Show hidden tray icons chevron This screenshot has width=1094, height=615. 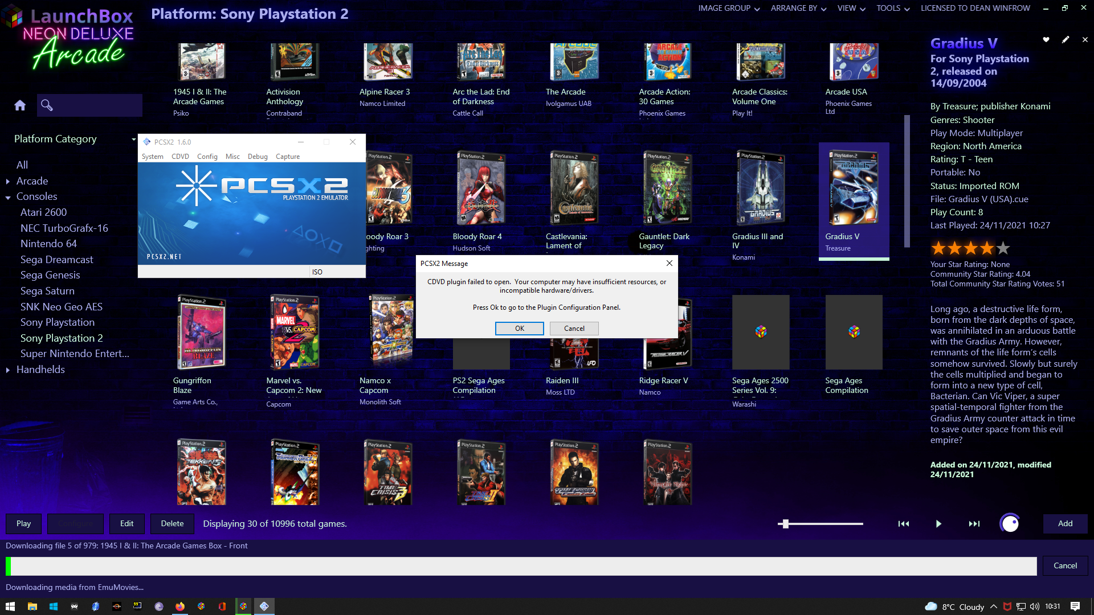point(993,606)
